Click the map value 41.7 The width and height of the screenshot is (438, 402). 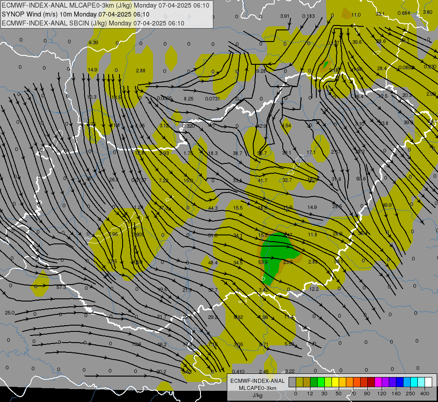[262, 181]
